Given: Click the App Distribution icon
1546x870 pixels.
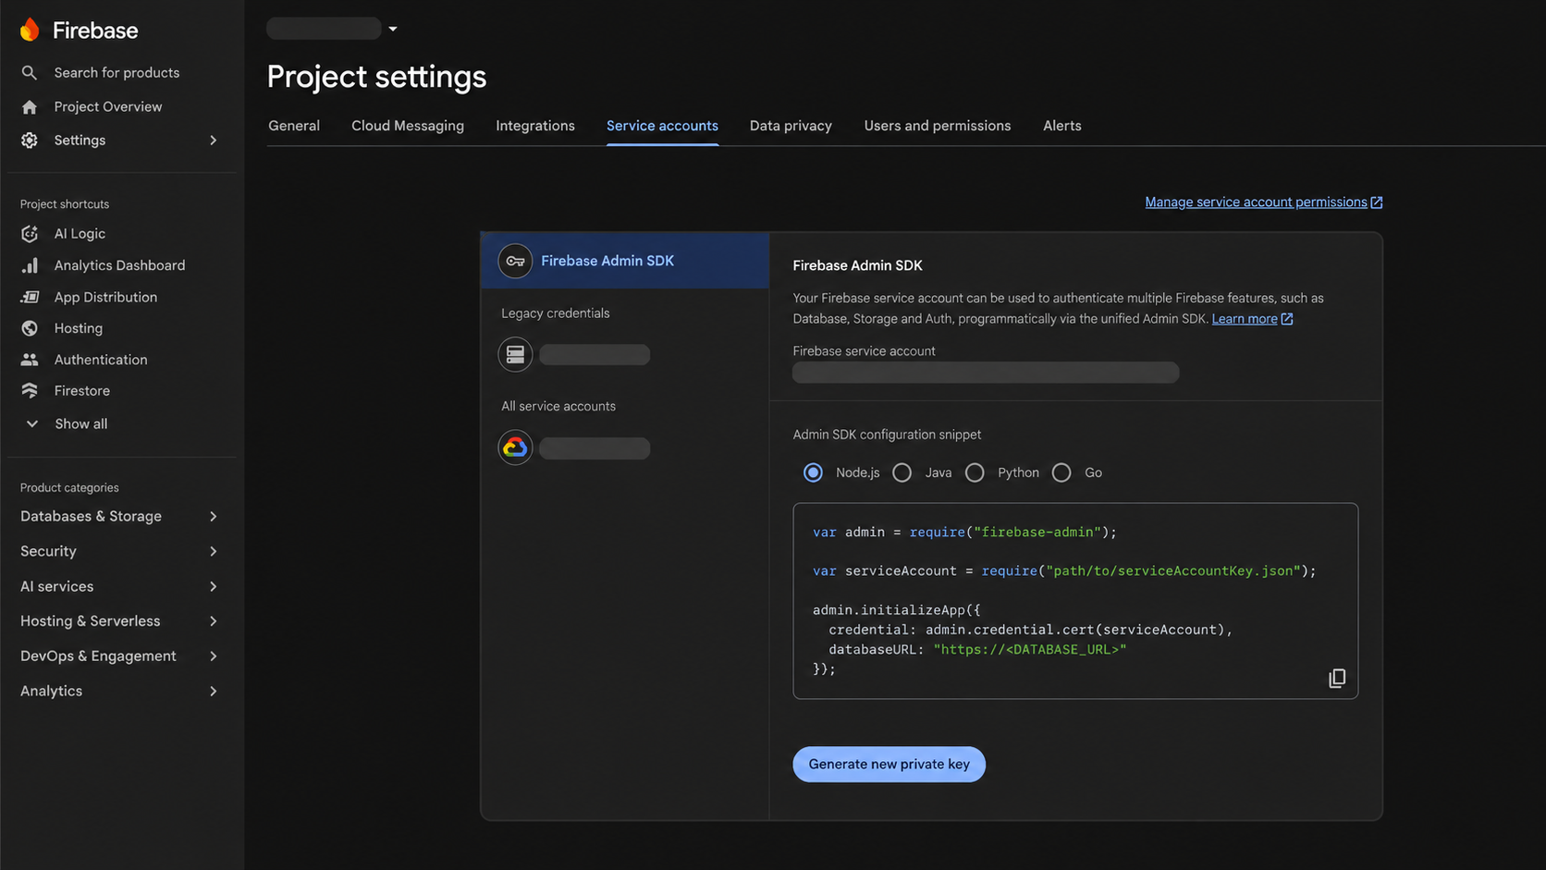Looking at the screenshot, I should [x=30, y=297].
